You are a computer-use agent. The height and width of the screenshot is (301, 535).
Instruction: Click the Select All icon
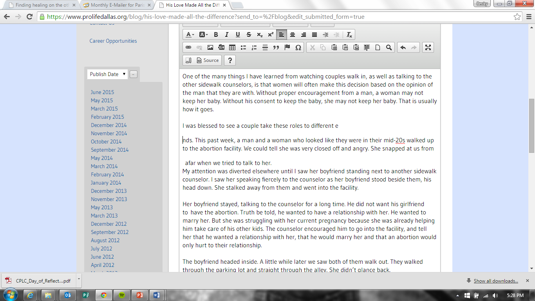tap(367, 47)
